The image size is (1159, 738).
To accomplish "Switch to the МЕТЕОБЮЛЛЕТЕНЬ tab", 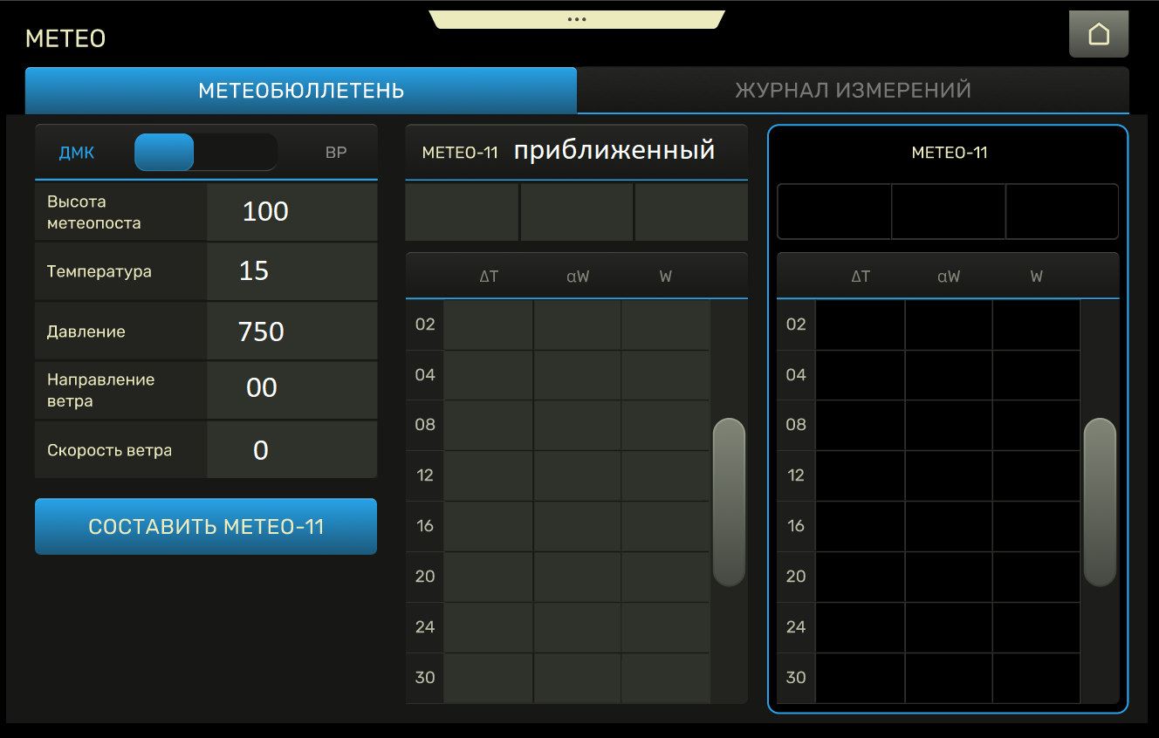I will [x=301, y=91].
